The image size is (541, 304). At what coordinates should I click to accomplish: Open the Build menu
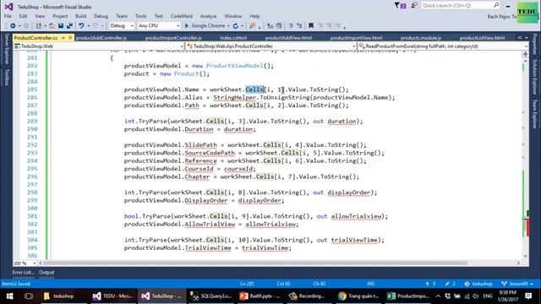(81, 16)
